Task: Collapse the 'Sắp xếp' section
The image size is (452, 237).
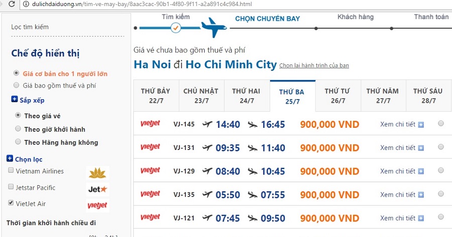Action: [x=15, y=99]
